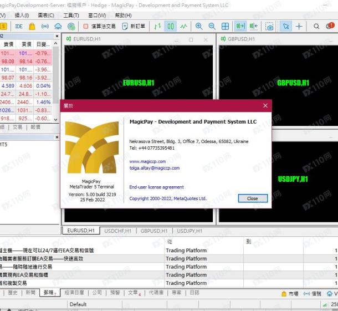Open the notifications icon with red badge

330,26
